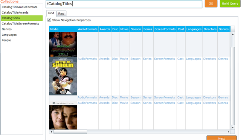Switch to the Raw tab
The image size is (241, 140).
point(61,14)
